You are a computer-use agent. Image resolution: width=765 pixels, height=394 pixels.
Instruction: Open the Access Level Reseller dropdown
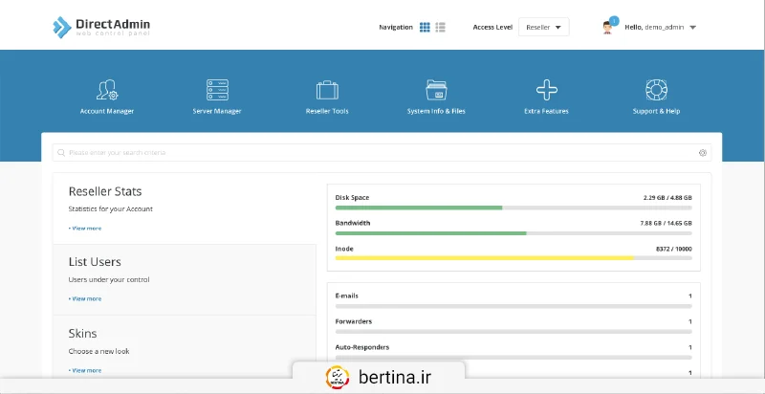click(543, 27)
